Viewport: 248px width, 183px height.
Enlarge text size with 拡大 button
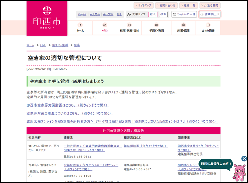152,14
